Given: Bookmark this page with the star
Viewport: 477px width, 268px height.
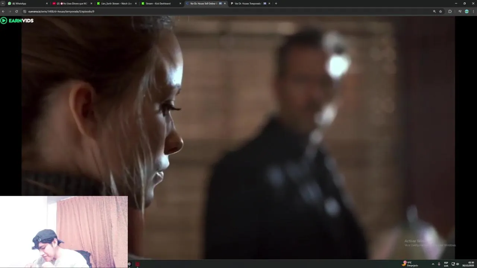Looking at the screenshot, I should 440,12.
